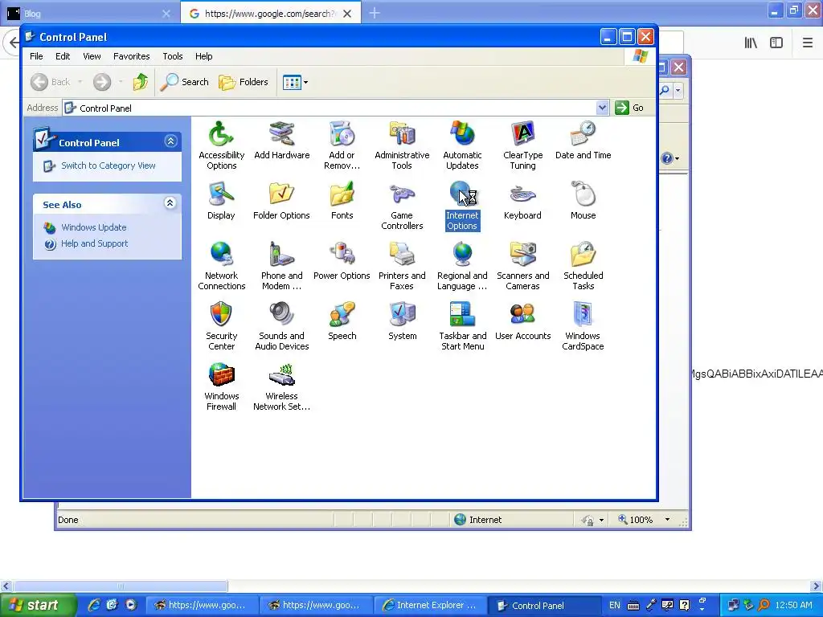823x617 pixels.
Task: Open Add or Remove Programs
Action: [x=342, y=145]
